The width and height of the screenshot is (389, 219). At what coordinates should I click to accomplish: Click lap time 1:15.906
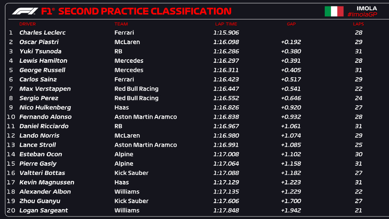(226, 33)
